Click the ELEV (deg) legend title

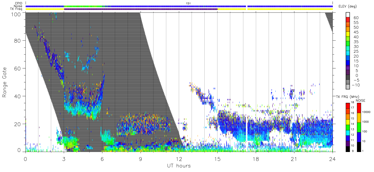[x=348, y=6]
